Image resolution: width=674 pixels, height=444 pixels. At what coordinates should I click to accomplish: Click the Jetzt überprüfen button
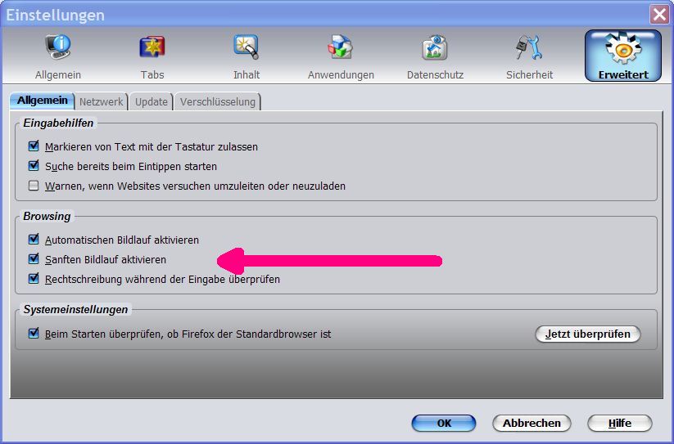point(588,334)
